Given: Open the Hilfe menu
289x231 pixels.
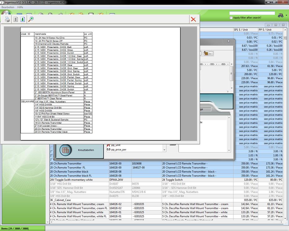Looking at the screenshot, I should 20,7.
